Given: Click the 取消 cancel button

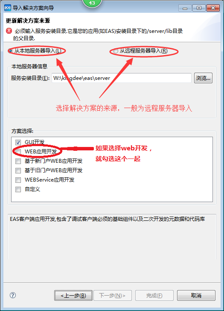Looking at the screenshot, I should [196, 296].
